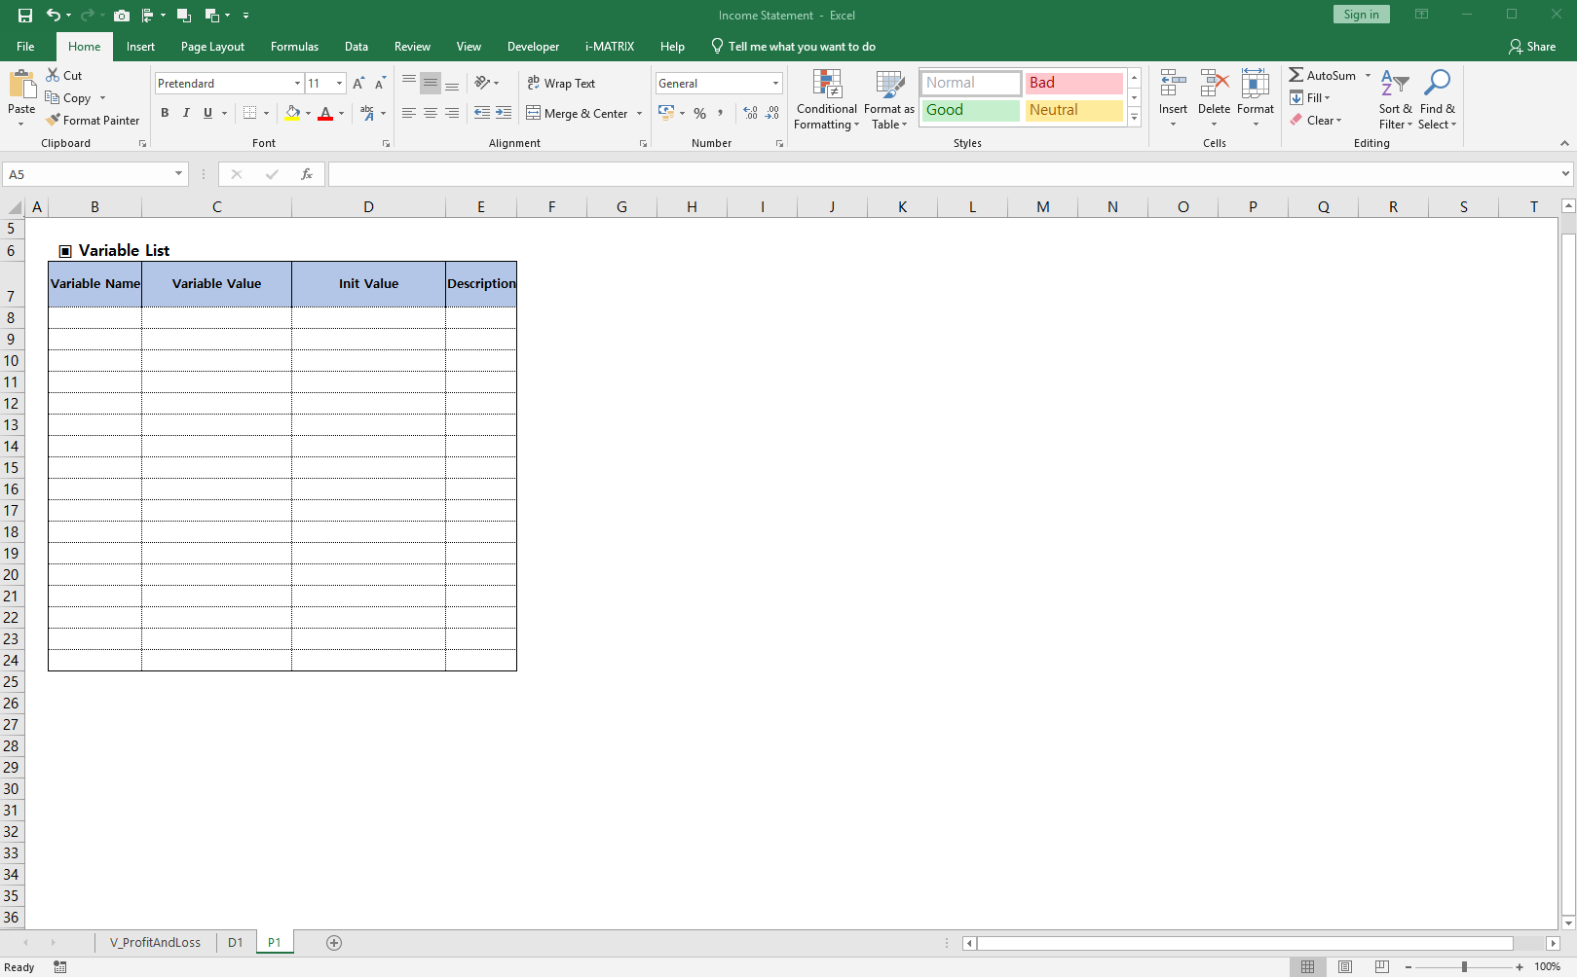The width and height of the screenshot is (1577, 977).
Task: Click the Sign in button
Action: (1360, 15)
